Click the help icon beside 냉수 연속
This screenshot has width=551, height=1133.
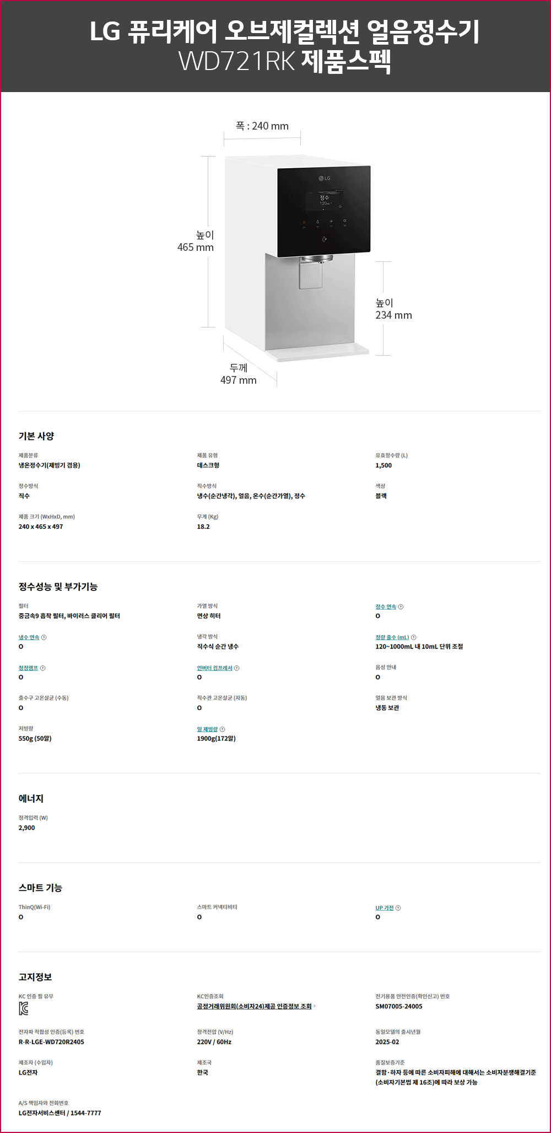click(44, 637)
